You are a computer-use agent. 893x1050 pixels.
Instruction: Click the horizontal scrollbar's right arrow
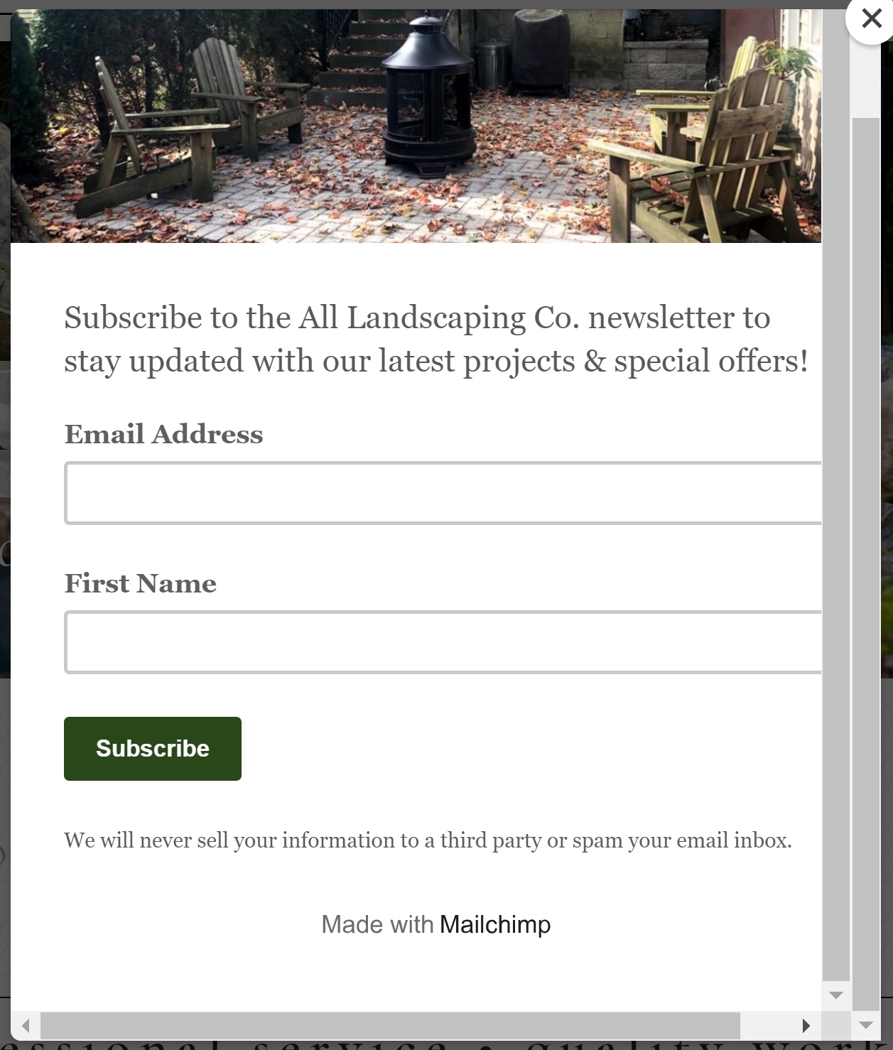click(806, 1025)
